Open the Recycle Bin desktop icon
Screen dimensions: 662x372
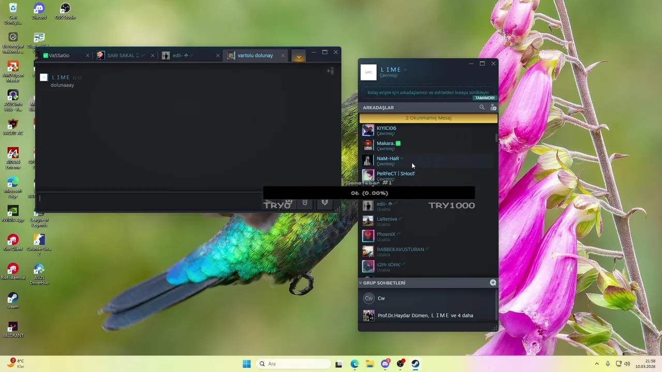coord(13,14)
